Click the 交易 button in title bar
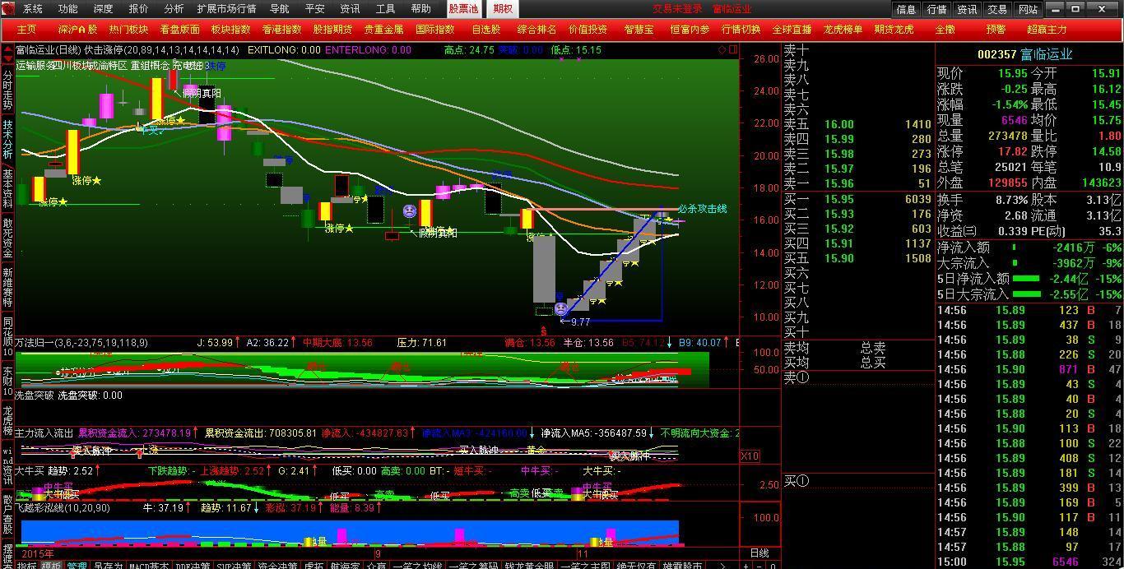Viewport: 1124px width, 569px height. tap(998, 9)
